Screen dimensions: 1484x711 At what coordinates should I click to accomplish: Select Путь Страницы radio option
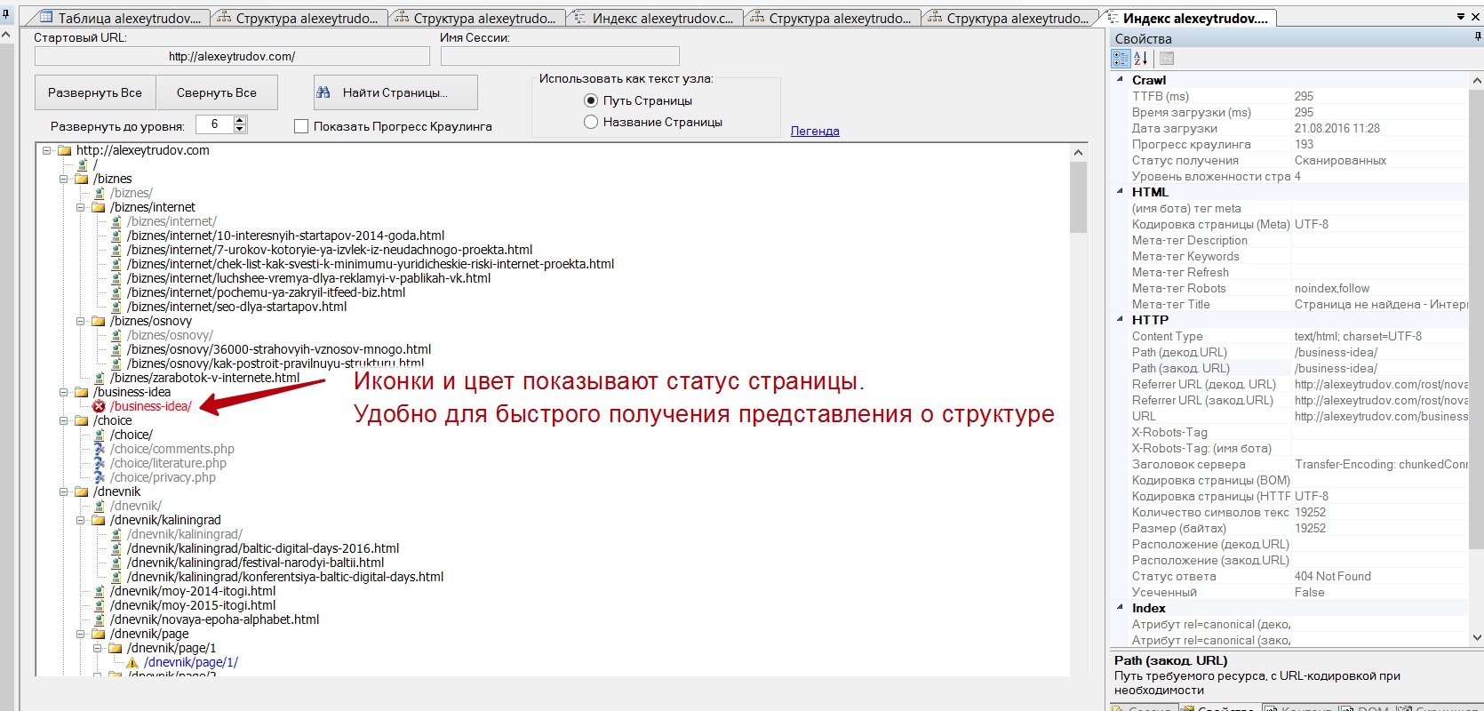click(x=591, y=100)
